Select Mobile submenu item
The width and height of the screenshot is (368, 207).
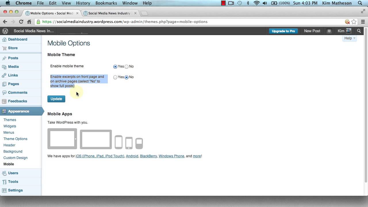(x=9, y=164)
